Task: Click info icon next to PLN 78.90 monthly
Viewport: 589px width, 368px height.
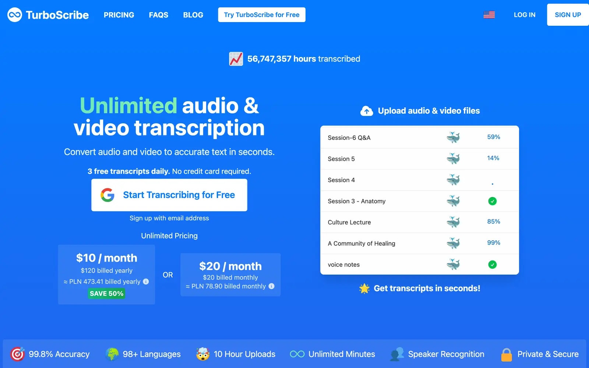Action: pos(271,286)
